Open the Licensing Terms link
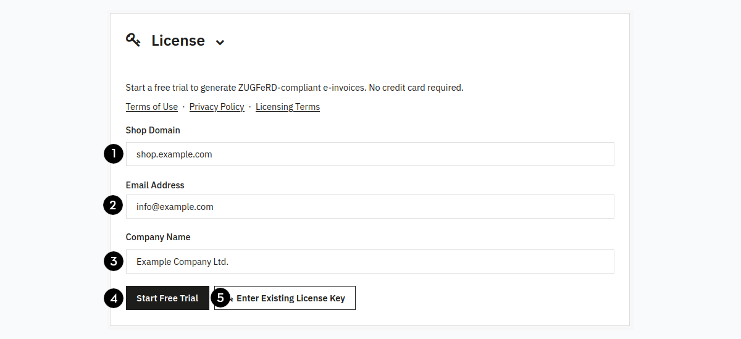Viewport: 741px width, 339px height. (x=288, y=107)
